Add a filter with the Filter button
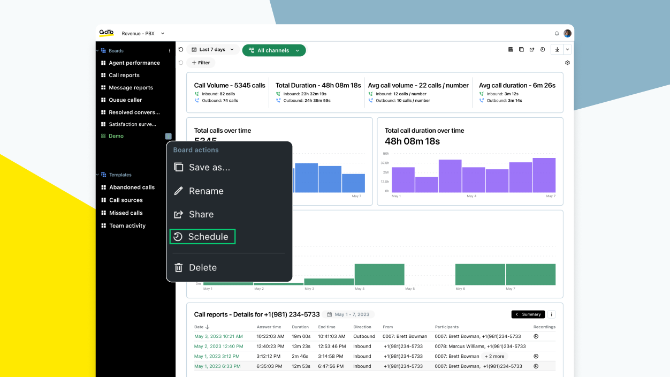The height and width of the screenshot is (377, 670). 201,63
